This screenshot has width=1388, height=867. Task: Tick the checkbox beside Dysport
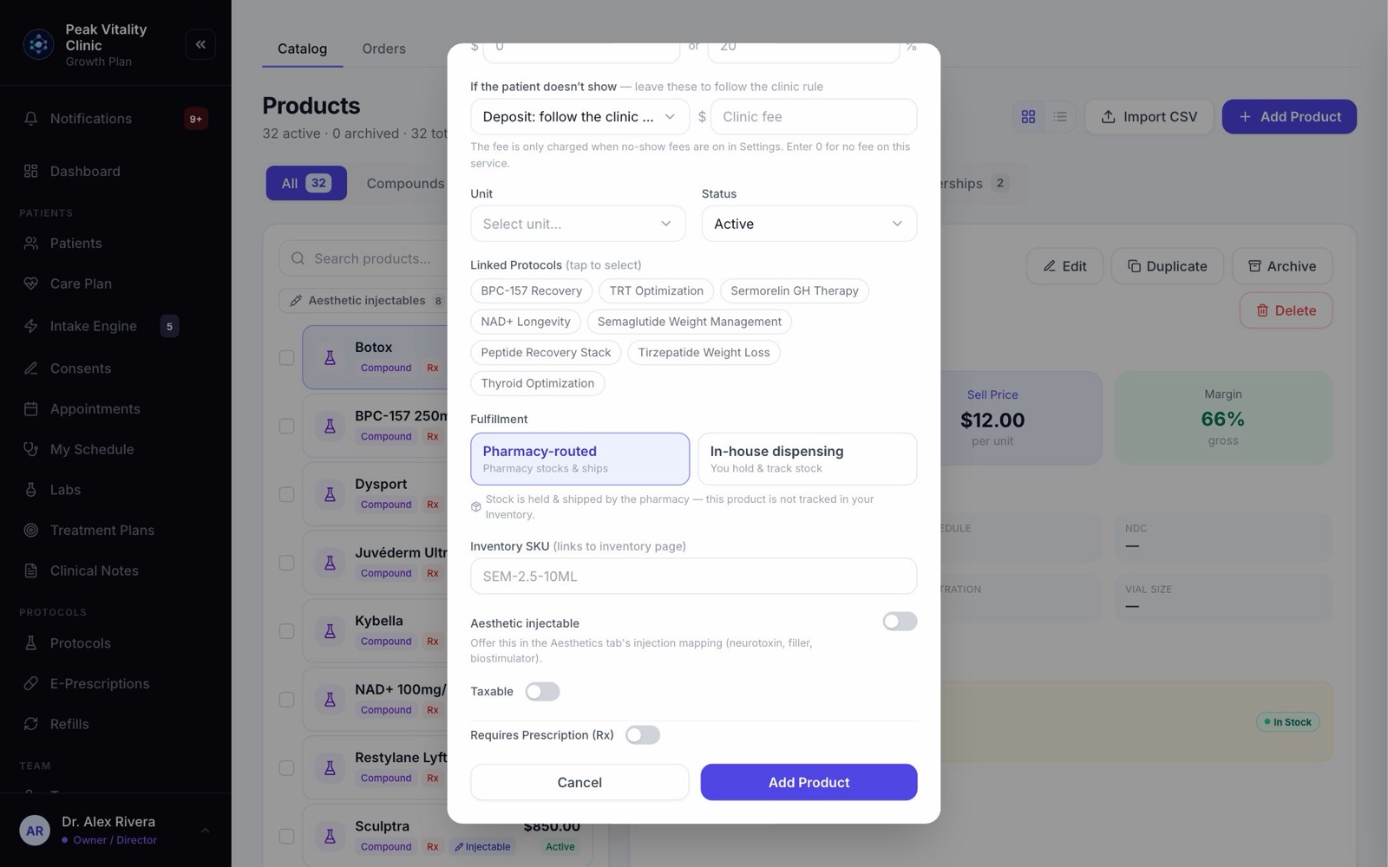coord(286,494)
